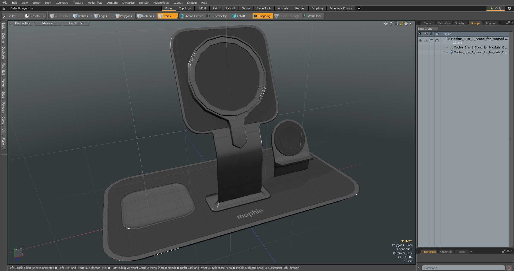Add a new layout tab with plus
The height and width of the screenshot is (271, 514).
coord(359,8)
